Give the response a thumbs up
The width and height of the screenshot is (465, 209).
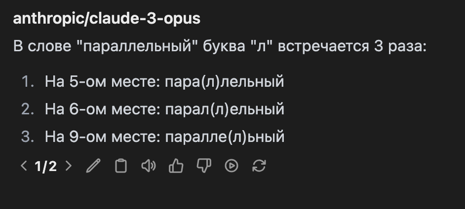176,166
